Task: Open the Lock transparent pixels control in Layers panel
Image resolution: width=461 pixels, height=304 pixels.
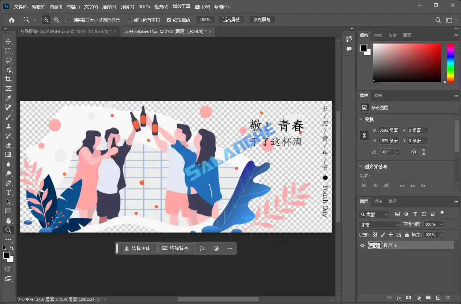Action: 375,235
